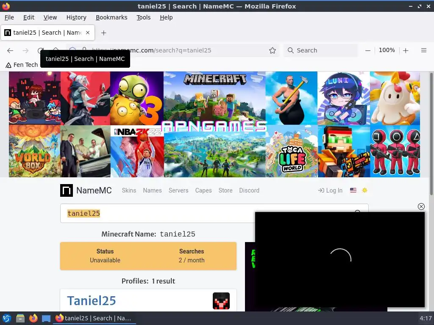Click the taskbar clock 4:17
The image size is (434, 325).
click(x=426, y=318)
